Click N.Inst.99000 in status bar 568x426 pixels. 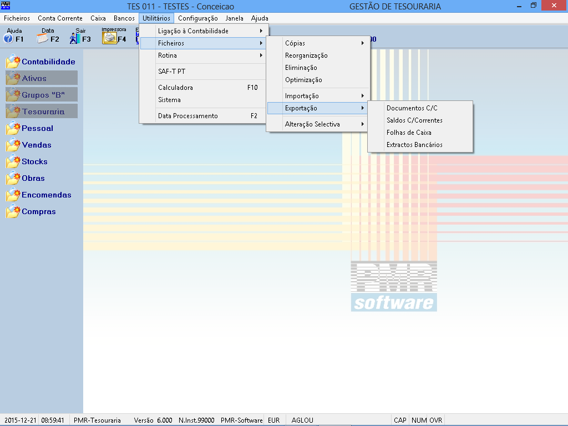(x=196, y=420)
